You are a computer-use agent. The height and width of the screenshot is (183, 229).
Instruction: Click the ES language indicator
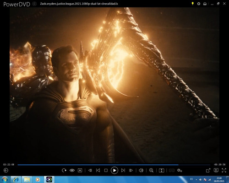click(191, 179)
